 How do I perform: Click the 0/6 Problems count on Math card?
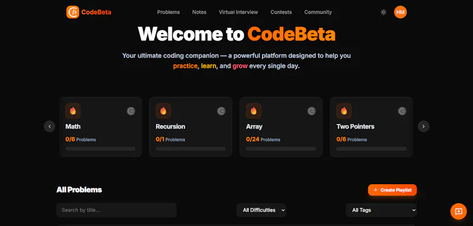[x=80, y=139]
